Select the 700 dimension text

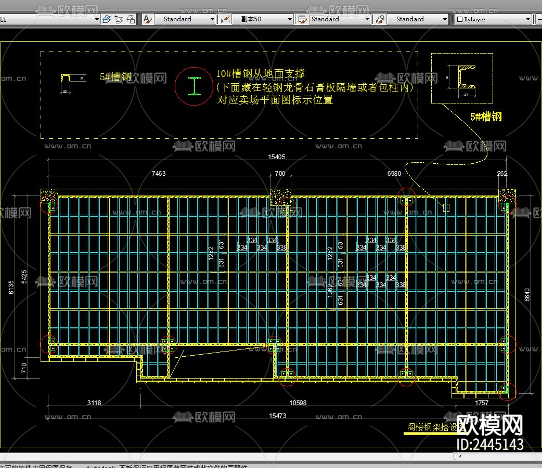(280, 173)
